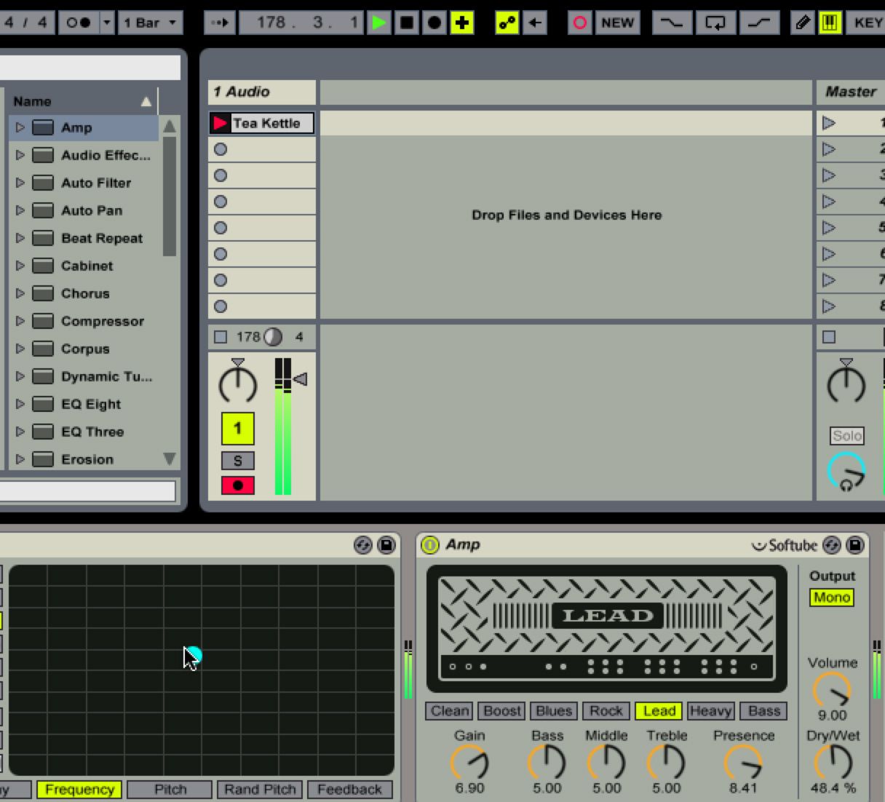The width and height of the screenshot is (885, 802).
Task: Select the Corpus folder icon
Action: pos(44,349)
